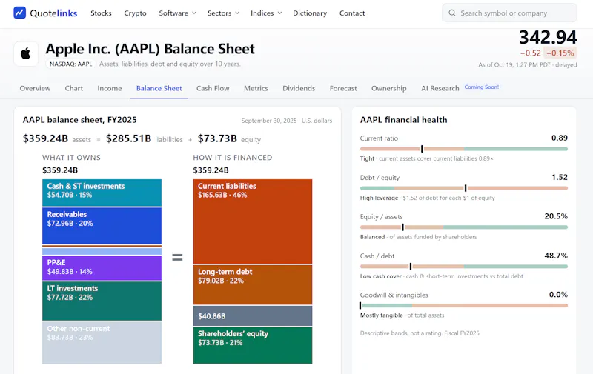Open the AI Research tab

pos(440,88)
